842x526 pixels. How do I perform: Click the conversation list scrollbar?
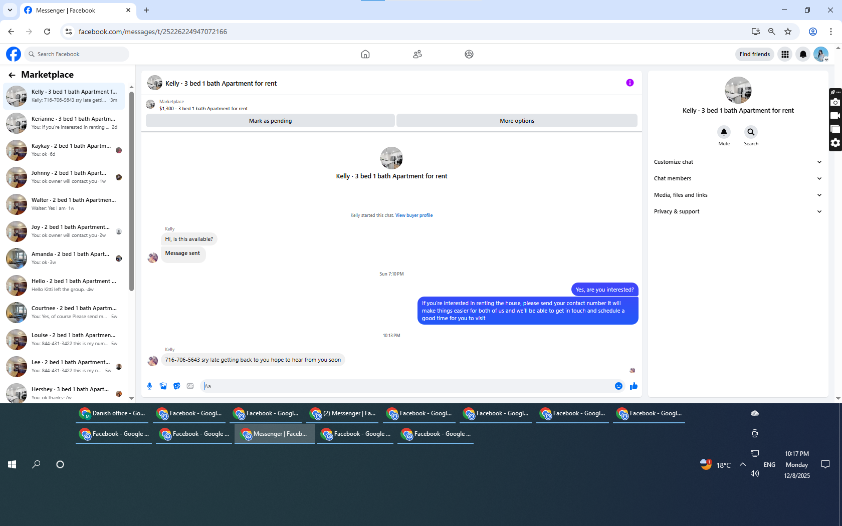[x=131, y=190]
